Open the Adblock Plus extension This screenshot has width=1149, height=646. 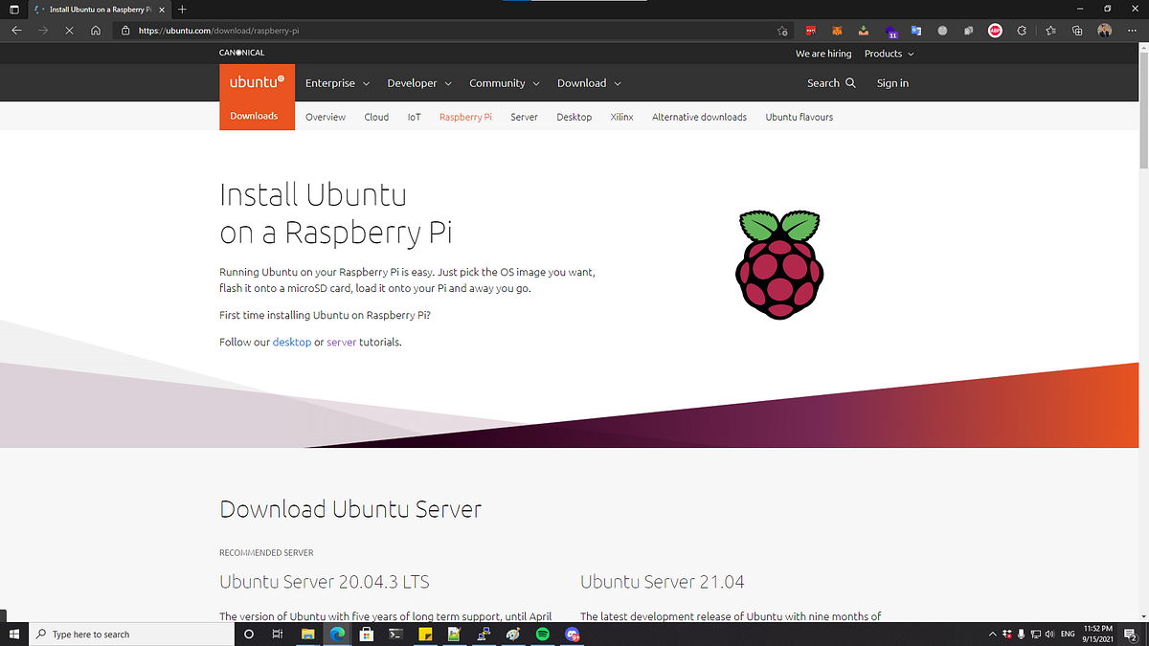point(995,30)
